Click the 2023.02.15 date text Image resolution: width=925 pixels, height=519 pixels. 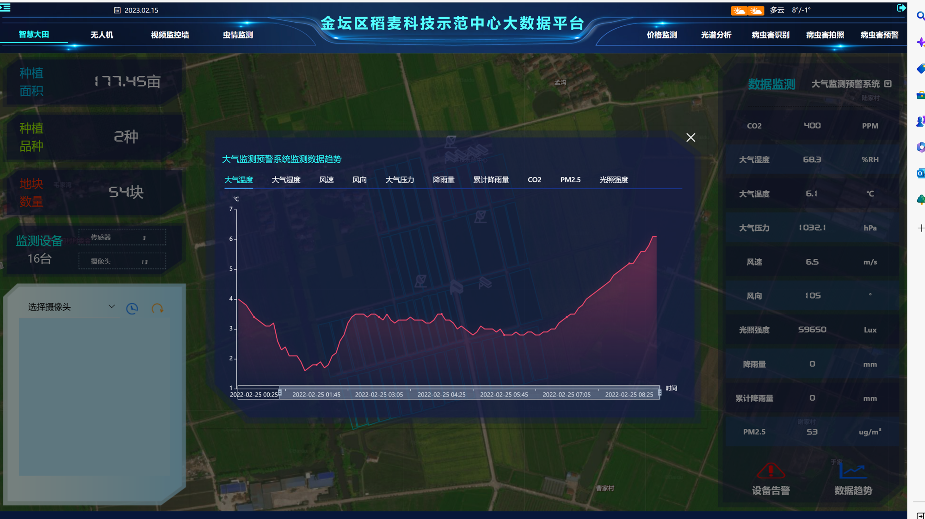click(x=142, y=10)
